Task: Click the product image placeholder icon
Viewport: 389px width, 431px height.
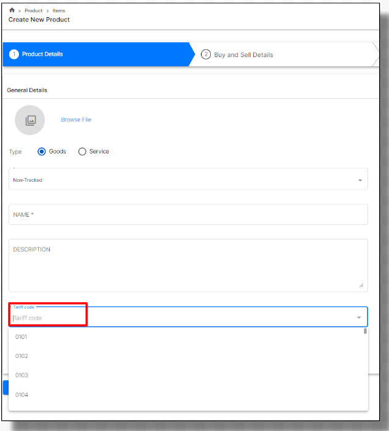Action: tap(30, 120)
